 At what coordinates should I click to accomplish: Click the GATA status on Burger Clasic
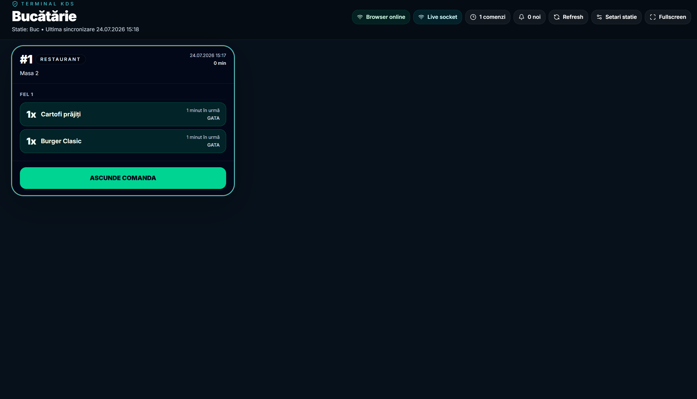click(213, 145)
